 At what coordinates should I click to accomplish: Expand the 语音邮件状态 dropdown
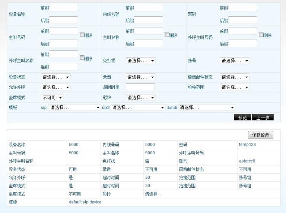pos(235,77)
